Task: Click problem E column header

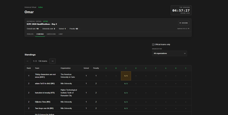Action: pyautogui.click(x=146, y=68)
